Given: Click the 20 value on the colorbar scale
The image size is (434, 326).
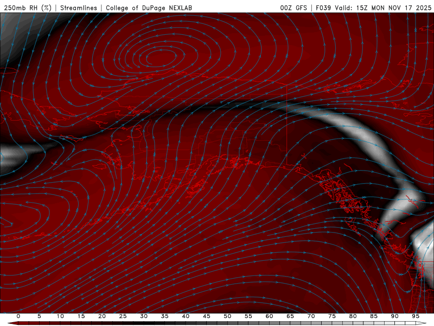Looking at the screenshot, I should click(x=102, y=316).
